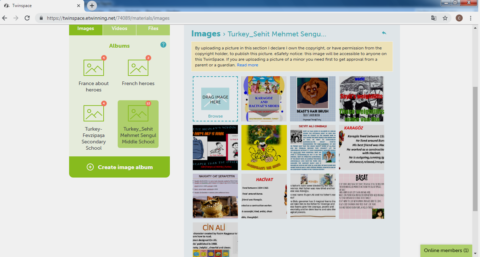Screen dimensions: 480x257
Task: Switch to the Videos tab
Action: tap(119, 28)
